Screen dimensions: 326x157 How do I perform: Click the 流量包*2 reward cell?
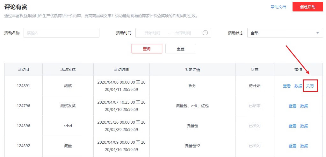[x=192, y=146]
